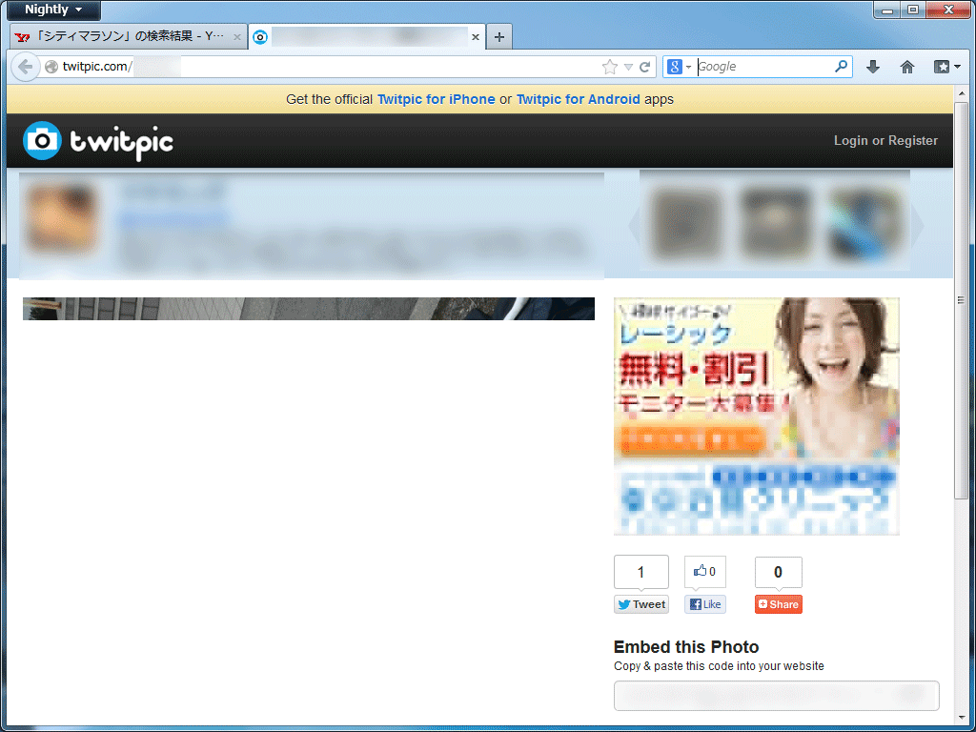Image resolution: width=976 pixels, height=732 pixels.
Task: Click the Embed this Photo code field
Action: (x=776, y=696)
